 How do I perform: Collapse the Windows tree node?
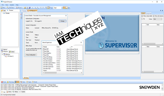pyautogui.click(x=2, y=54)
